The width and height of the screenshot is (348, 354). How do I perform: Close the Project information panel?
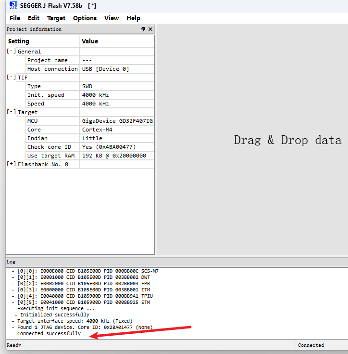coord(150,29)
